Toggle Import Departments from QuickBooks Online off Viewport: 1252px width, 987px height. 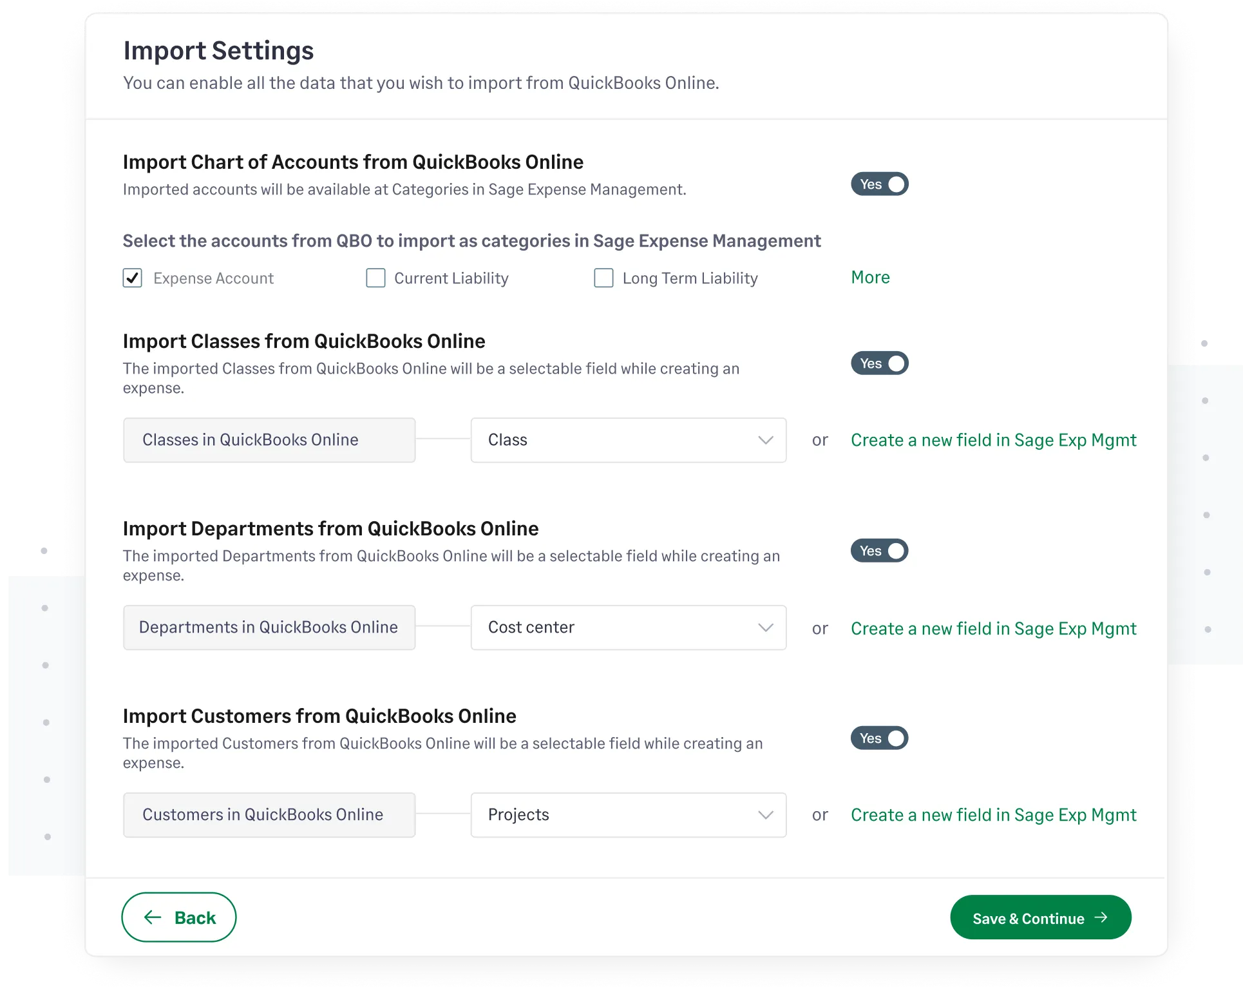pyautogui.click(x=880, y=550)
